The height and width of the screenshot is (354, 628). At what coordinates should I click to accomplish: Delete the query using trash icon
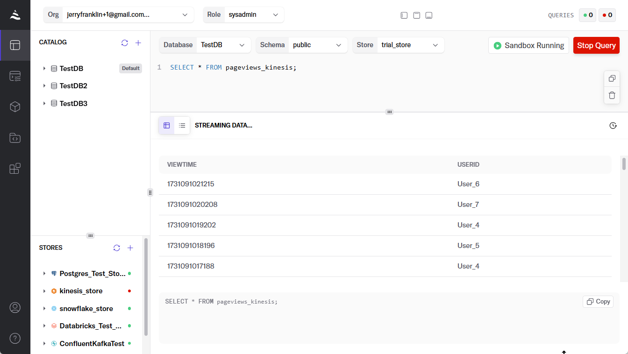coord(612,95)
